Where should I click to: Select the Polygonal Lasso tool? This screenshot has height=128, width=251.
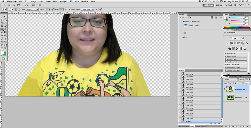coord(2,20)
